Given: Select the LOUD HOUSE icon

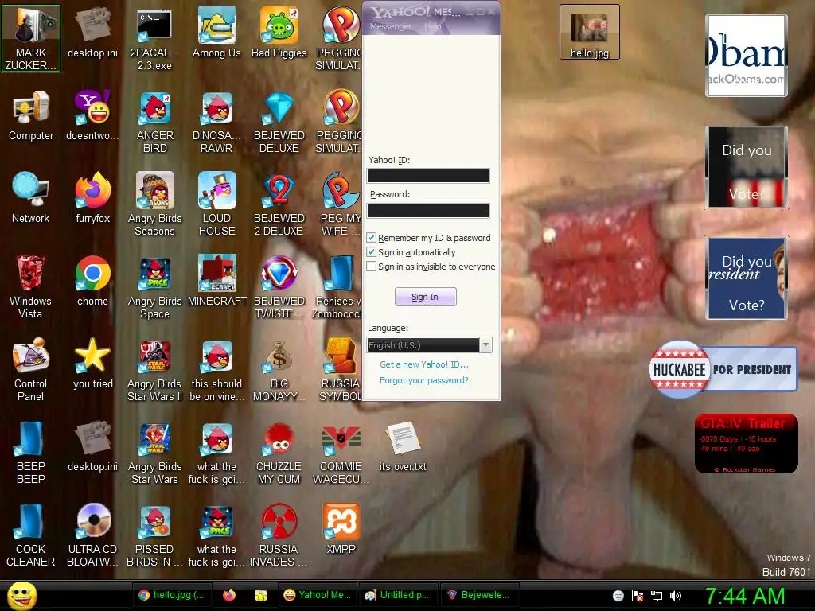Looking at the screenshot, I should click(216, 204).
